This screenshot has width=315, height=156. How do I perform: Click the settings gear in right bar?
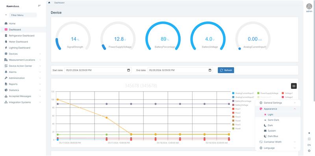pos(309,150)
